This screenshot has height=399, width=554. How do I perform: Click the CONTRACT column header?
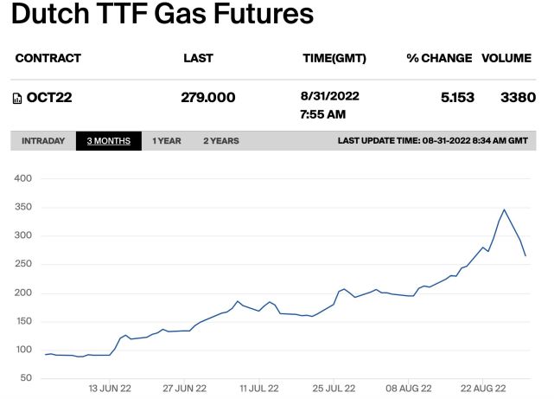pyautogui.click(x=48, y=58)
